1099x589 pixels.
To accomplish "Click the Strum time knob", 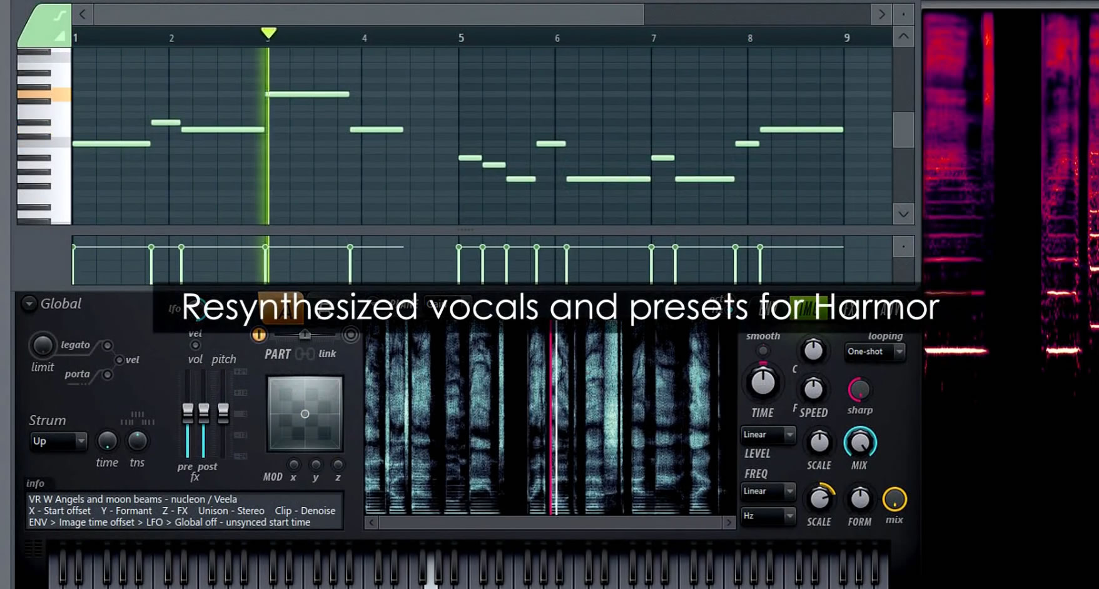I will click(107, 441).
